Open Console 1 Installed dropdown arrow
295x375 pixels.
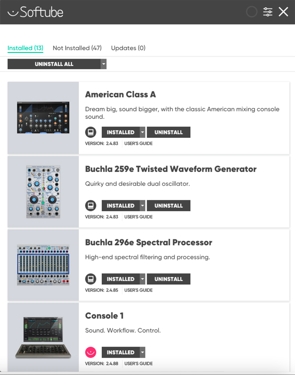pyautogui.click(x=142, y=352)
